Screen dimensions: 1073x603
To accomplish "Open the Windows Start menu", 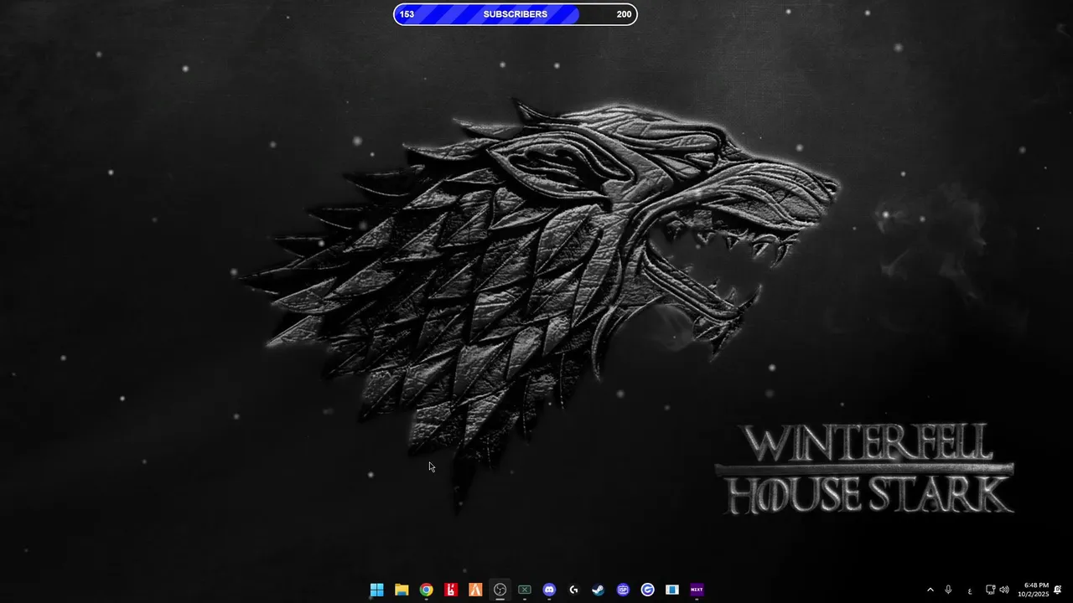I will point(377,590).
